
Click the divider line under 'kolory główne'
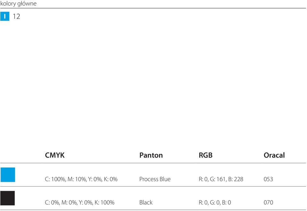[x=153, y=8]
